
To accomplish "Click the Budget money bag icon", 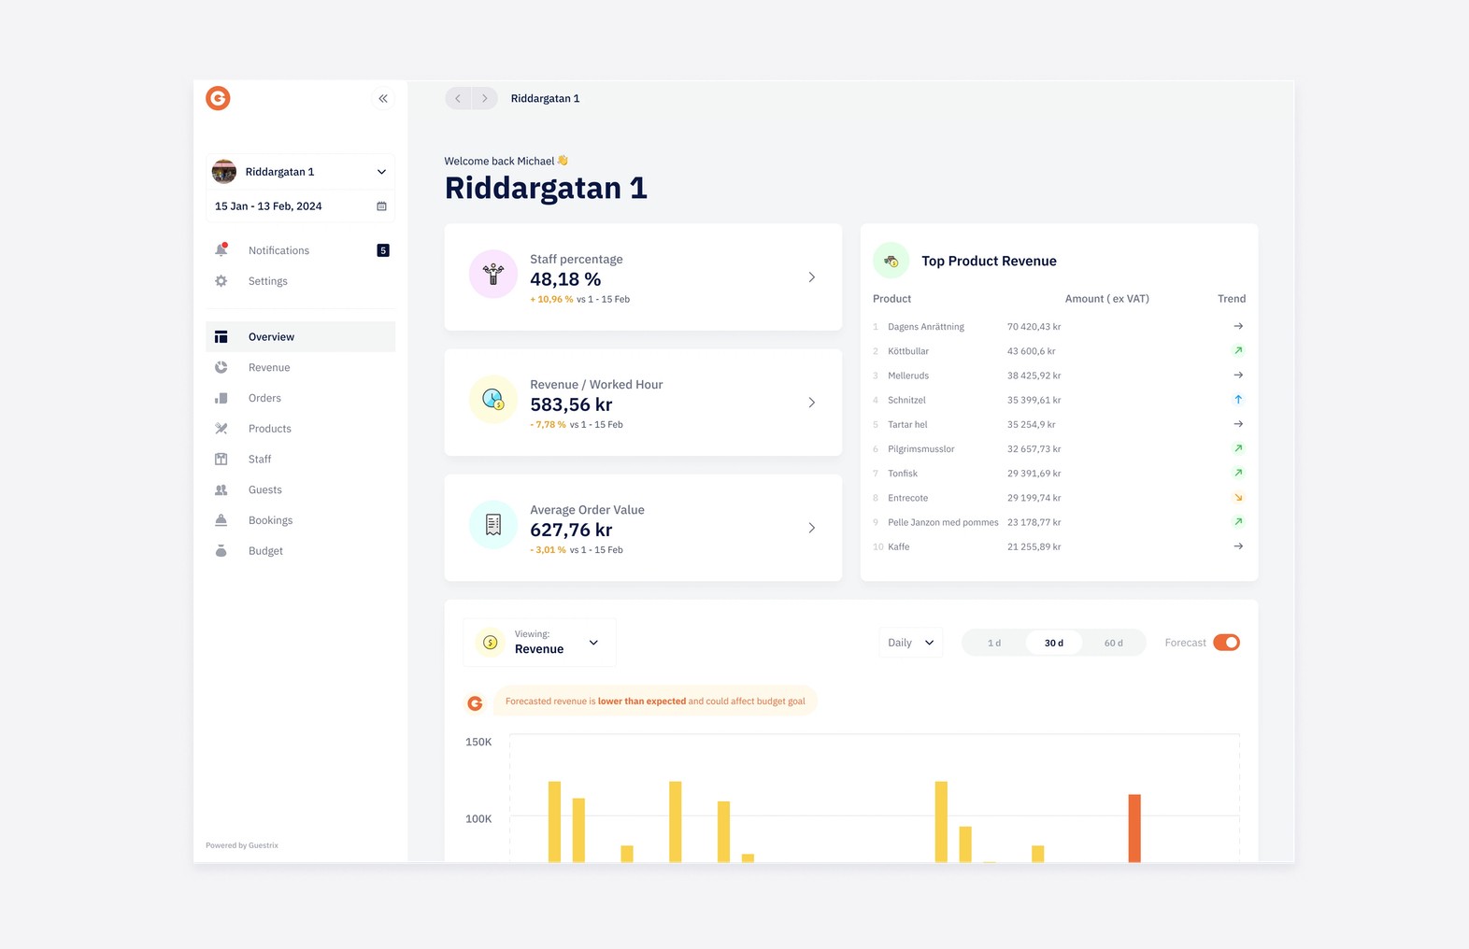I will [221, 551].
